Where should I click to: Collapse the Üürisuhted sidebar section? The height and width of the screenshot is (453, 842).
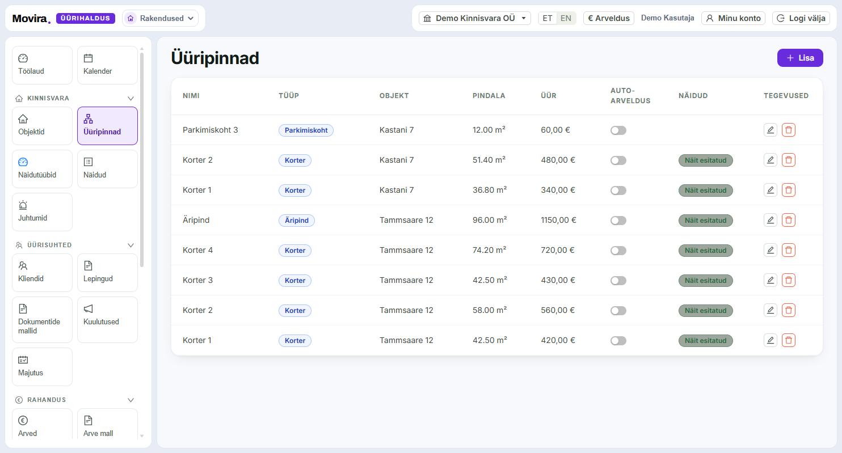point(130,245)
